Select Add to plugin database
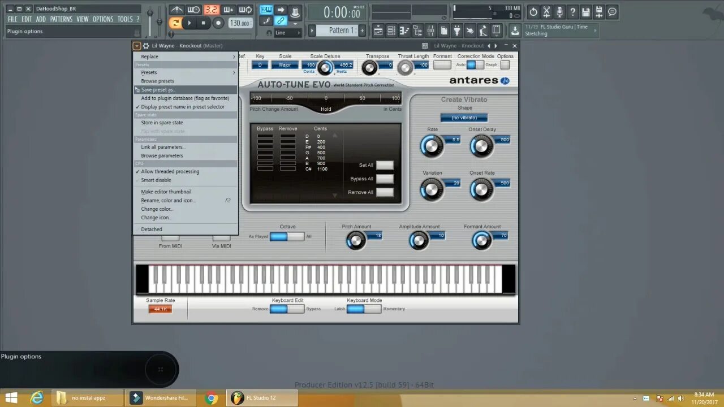724x407 pixels. tap(186, 98)
